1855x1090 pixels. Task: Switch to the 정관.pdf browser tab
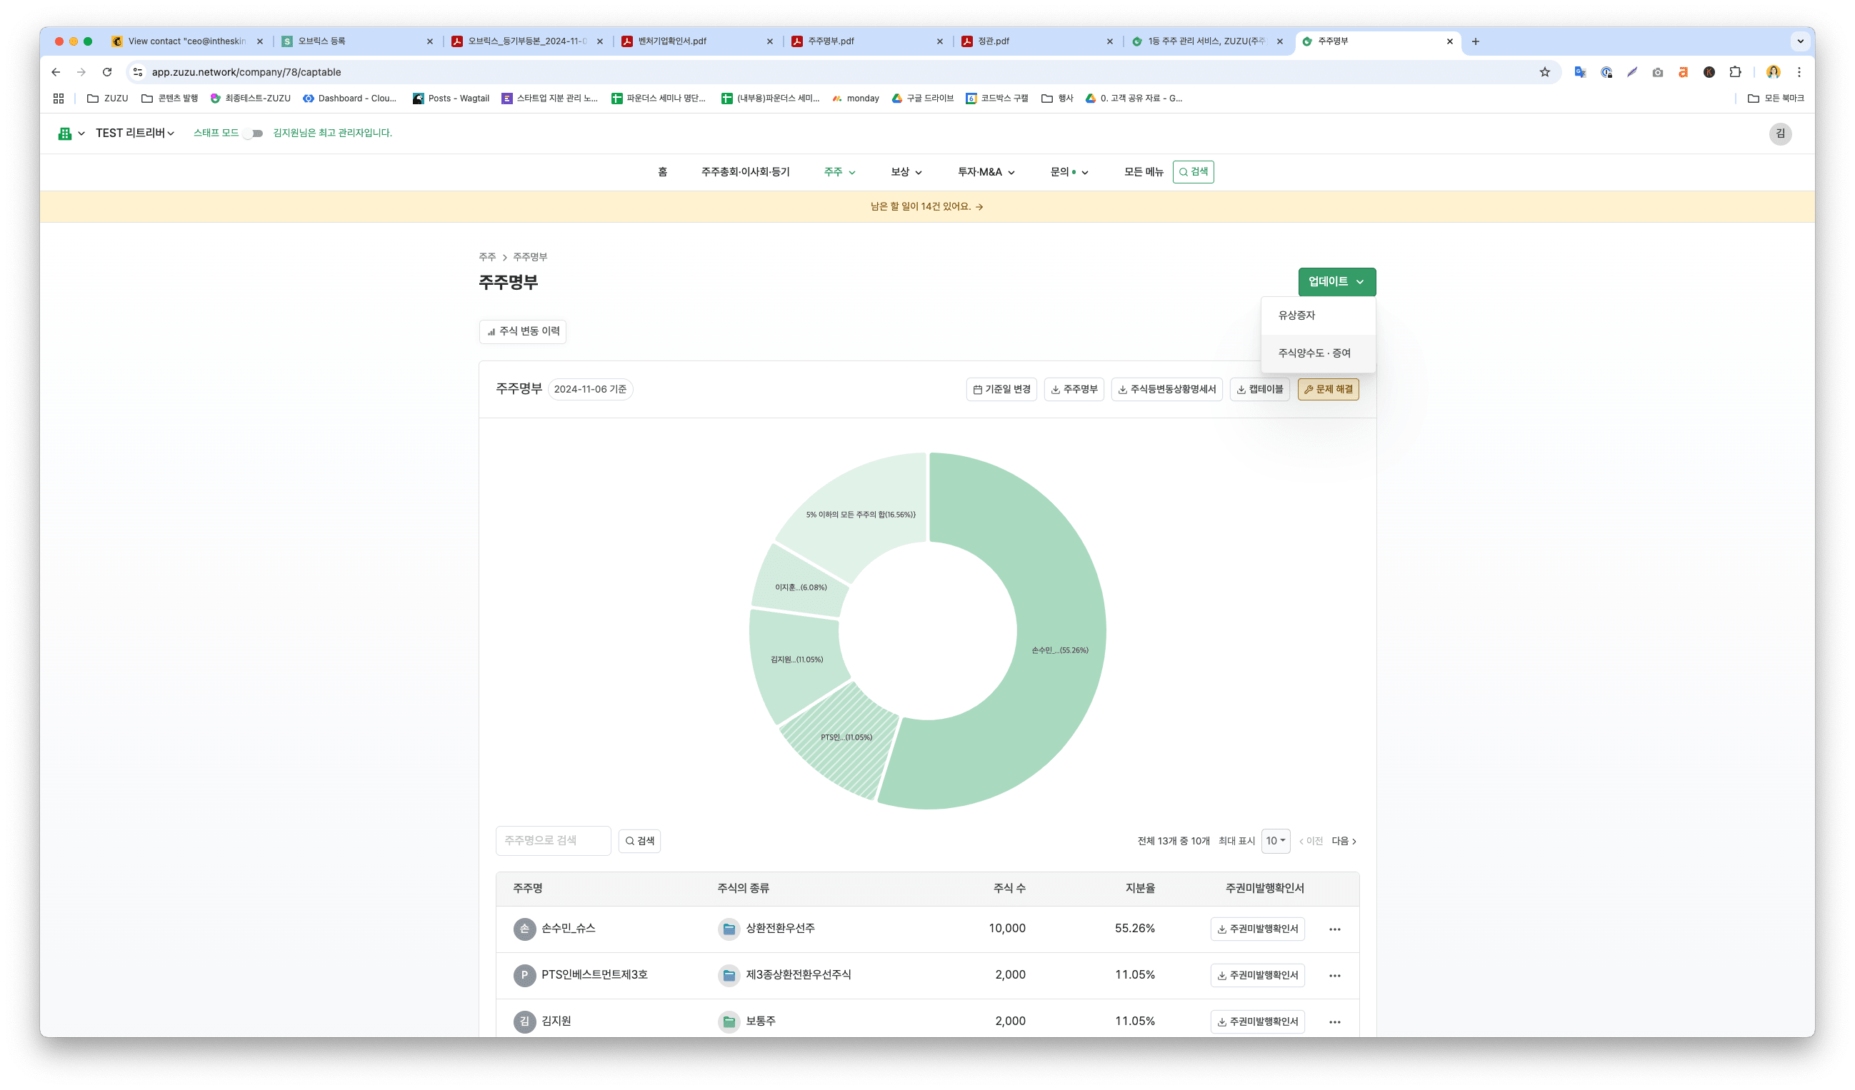[x=993, y=41]
